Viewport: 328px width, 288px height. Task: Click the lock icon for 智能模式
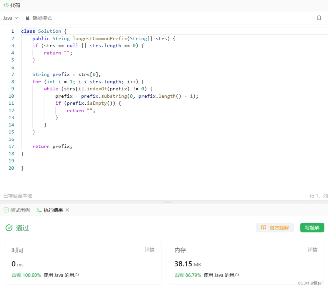(27, 18)
